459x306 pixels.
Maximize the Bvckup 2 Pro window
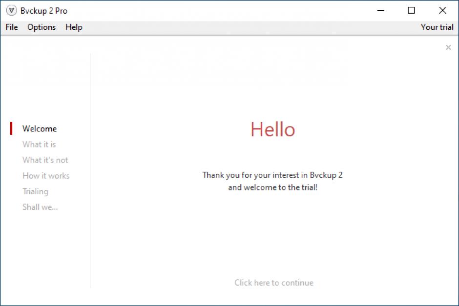click(x=411, y=11)
